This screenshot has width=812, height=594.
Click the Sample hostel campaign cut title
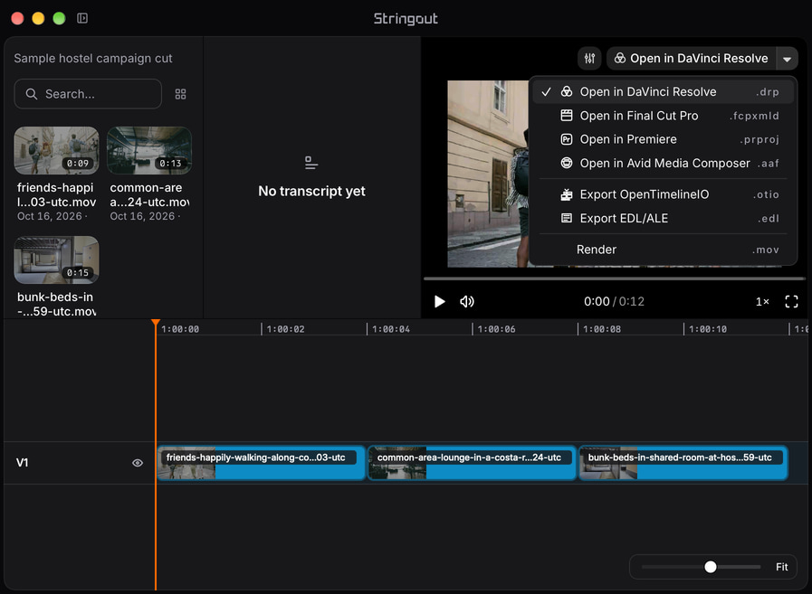[x=93, y=59]
